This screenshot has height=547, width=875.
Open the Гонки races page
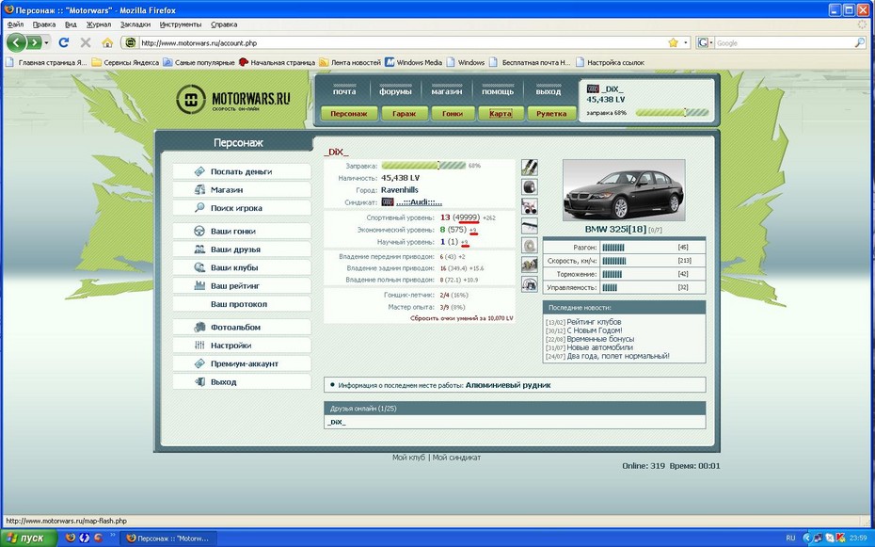453,113
